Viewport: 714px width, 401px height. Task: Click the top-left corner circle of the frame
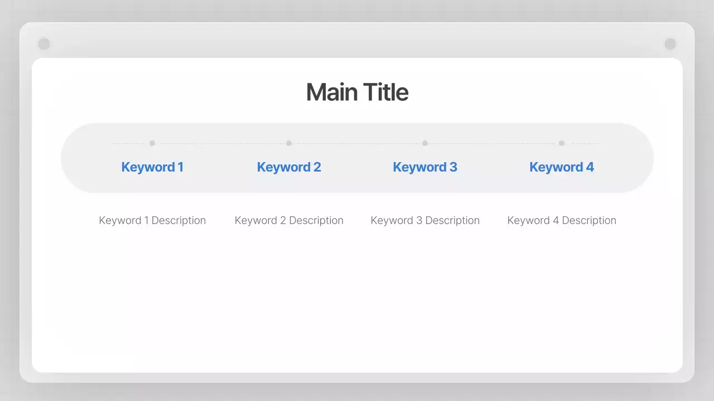(44, 44)
